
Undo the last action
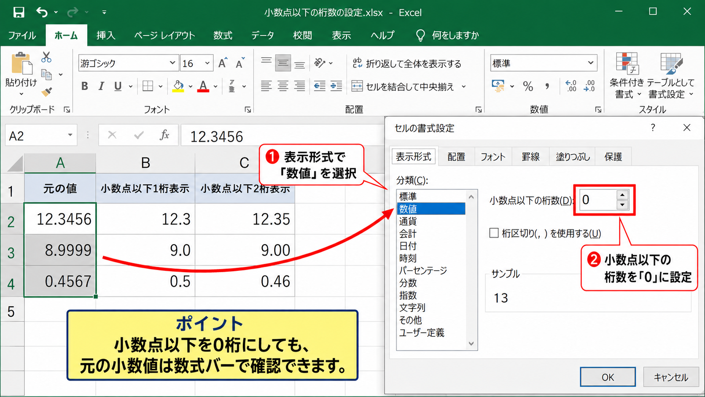click(x=42, y=12)
